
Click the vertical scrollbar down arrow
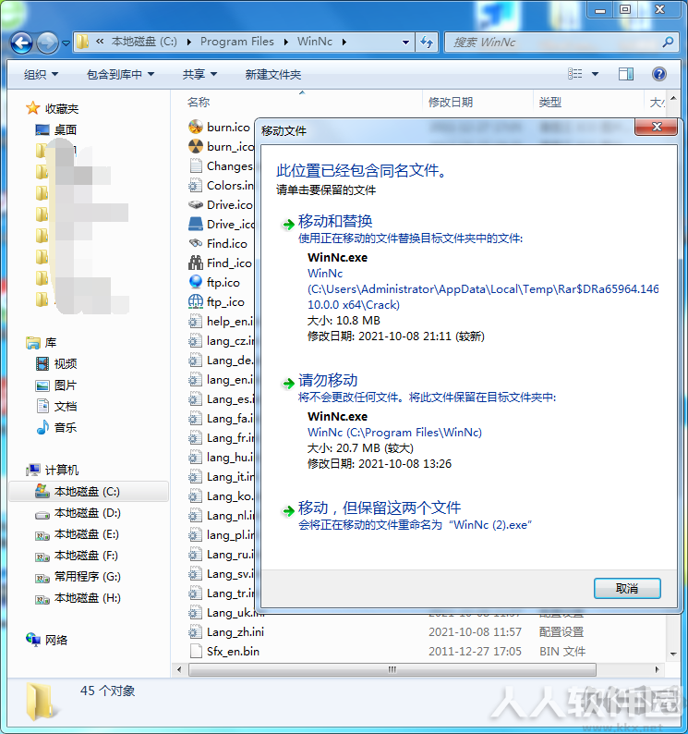pos(673,654)
